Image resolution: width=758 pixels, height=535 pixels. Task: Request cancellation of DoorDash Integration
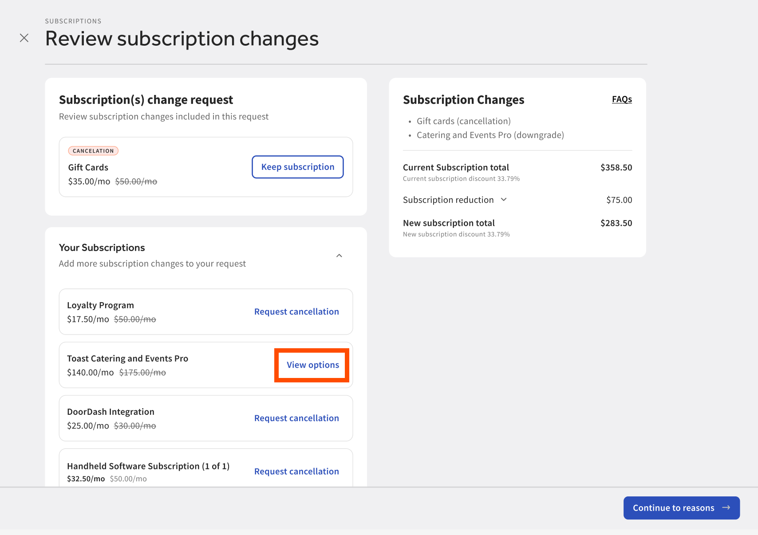click(296, 418)
